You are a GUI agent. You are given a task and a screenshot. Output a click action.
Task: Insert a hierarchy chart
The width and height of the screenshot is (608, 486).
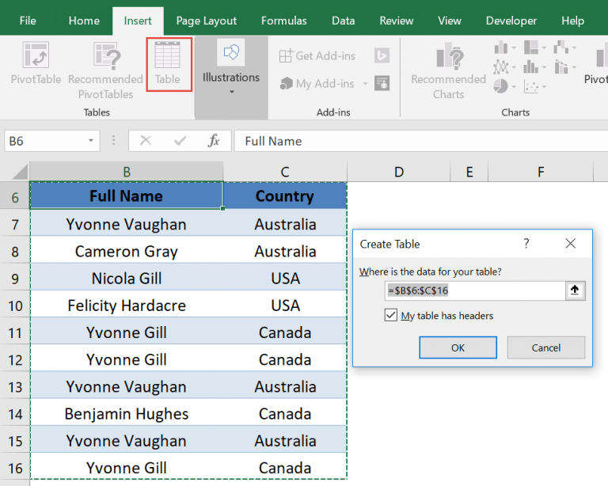click(531, 47)
